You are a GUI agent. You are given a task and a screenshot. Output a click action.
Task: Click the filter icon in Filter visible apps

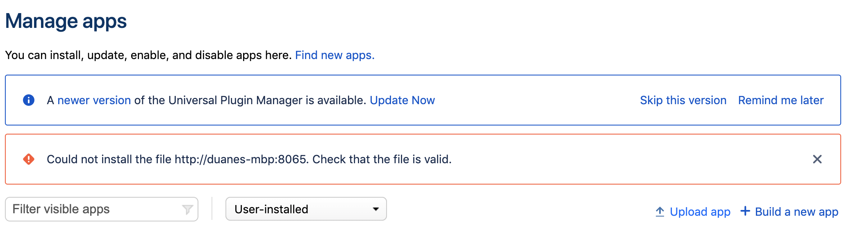point(187,209)
